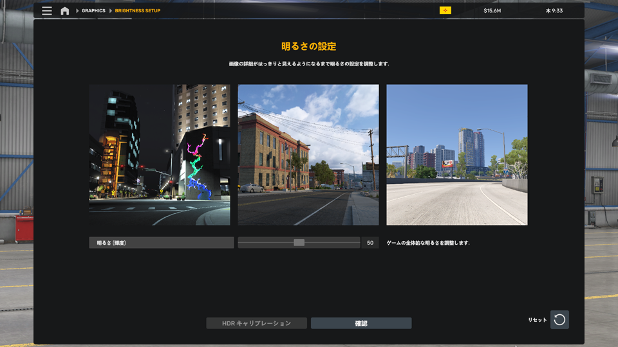
Task: Click the brick building street preview image
Action: point(308,155)
